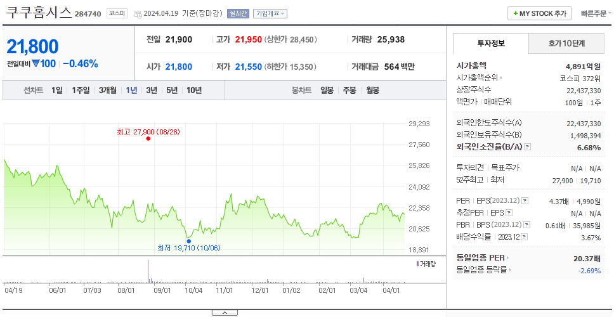Click the 동일업종 PER 20.37배 value
Viewport: 614px width, 317px height.
pos(587,258)
